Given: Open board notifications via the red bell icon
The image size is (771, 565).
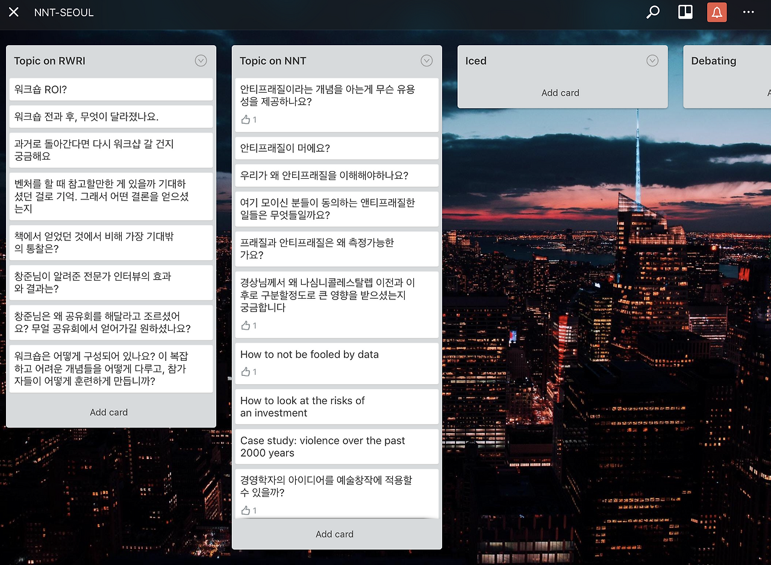Looking at the screenshot, I should coord(717,12).
